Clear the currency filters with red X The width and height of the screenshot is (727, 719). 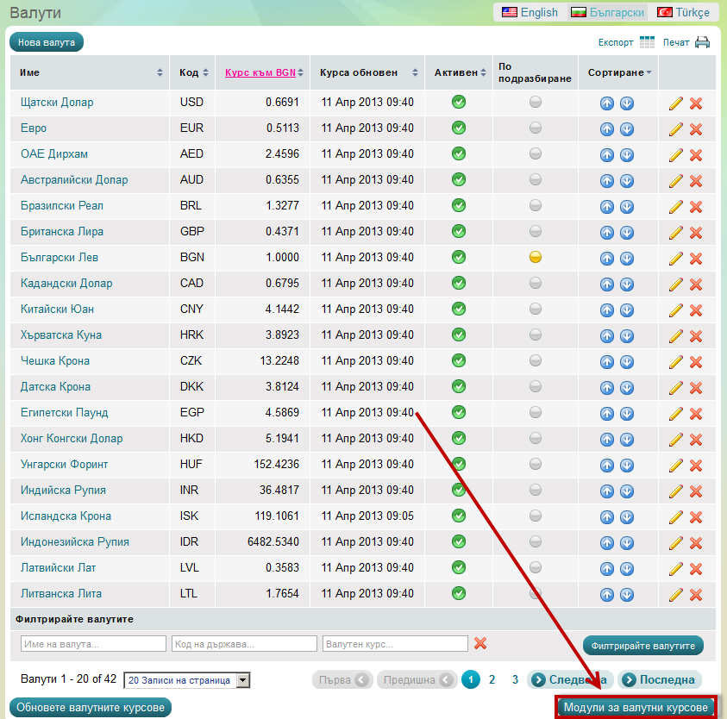click(x=480, y=643)
